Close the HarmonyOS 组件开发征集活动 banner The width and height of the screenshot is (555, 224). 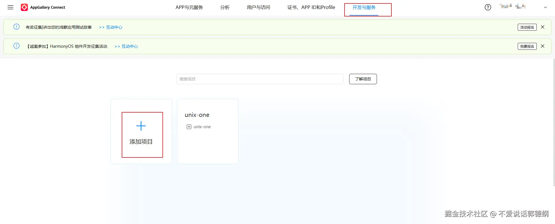click(x=543, y=46)
